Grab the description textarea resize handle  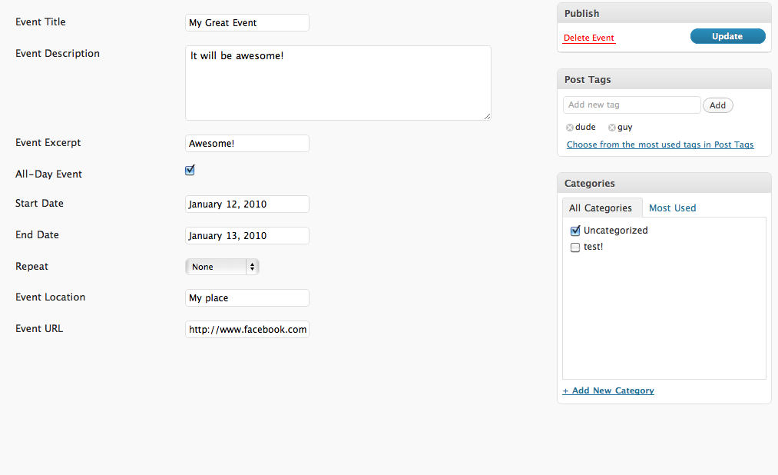coord(487,116)
